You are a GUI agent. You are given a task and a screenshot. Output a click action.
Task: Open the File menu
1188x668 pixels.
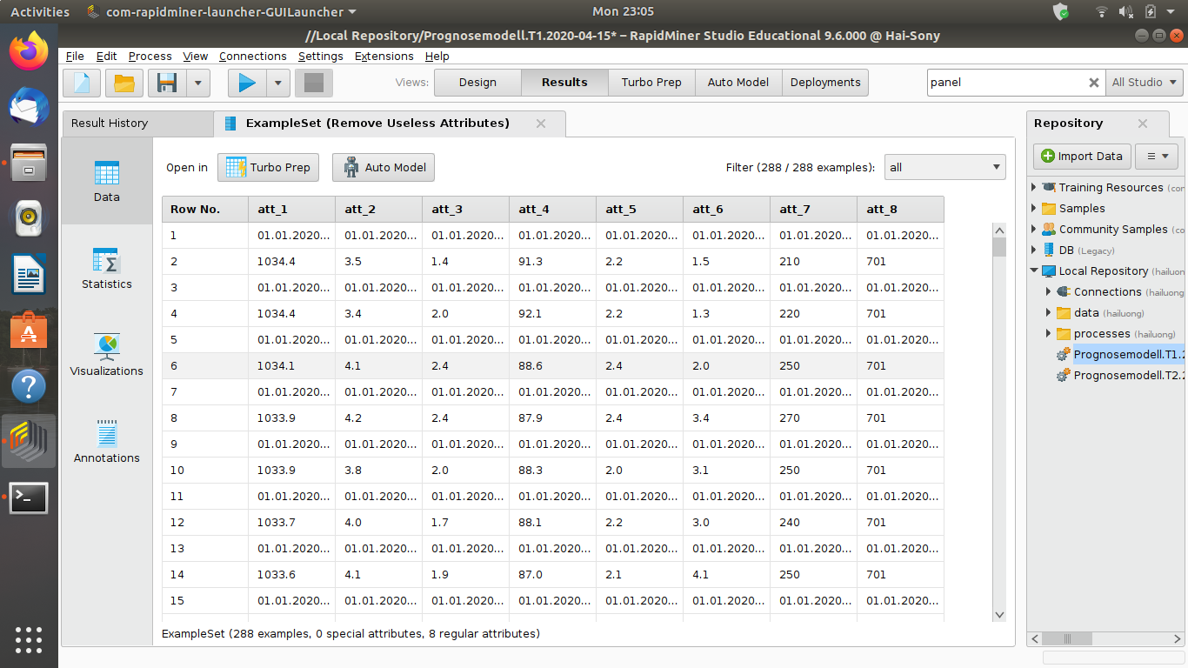tap(75, 56)
